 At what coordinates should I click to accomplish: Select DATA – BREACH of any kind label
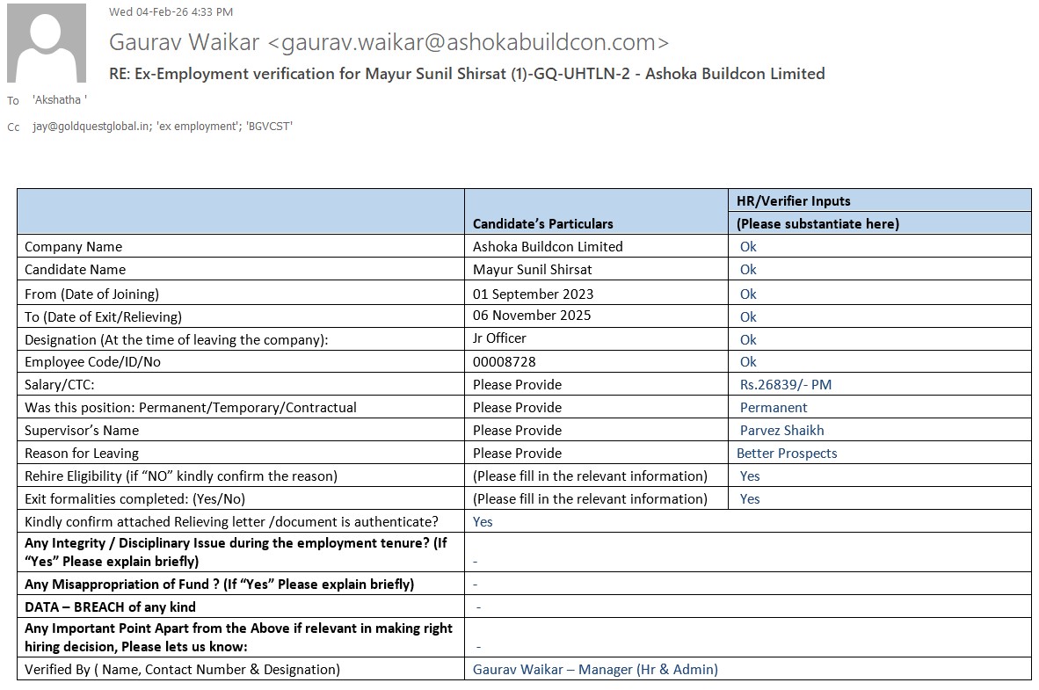coord(110,607)
